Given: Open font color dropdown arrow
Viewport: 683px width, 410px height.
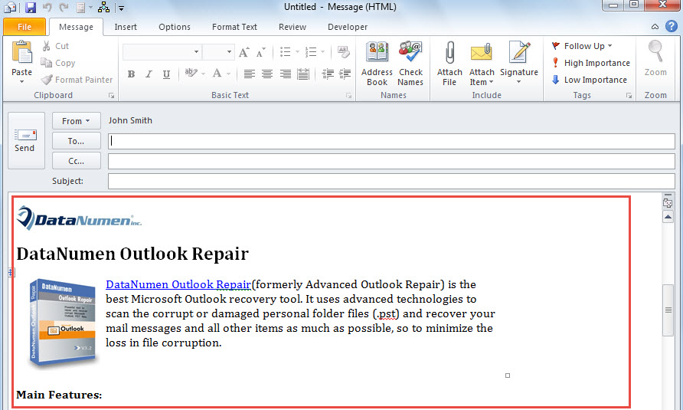Looking at the screenshot, I should (228, 74).
